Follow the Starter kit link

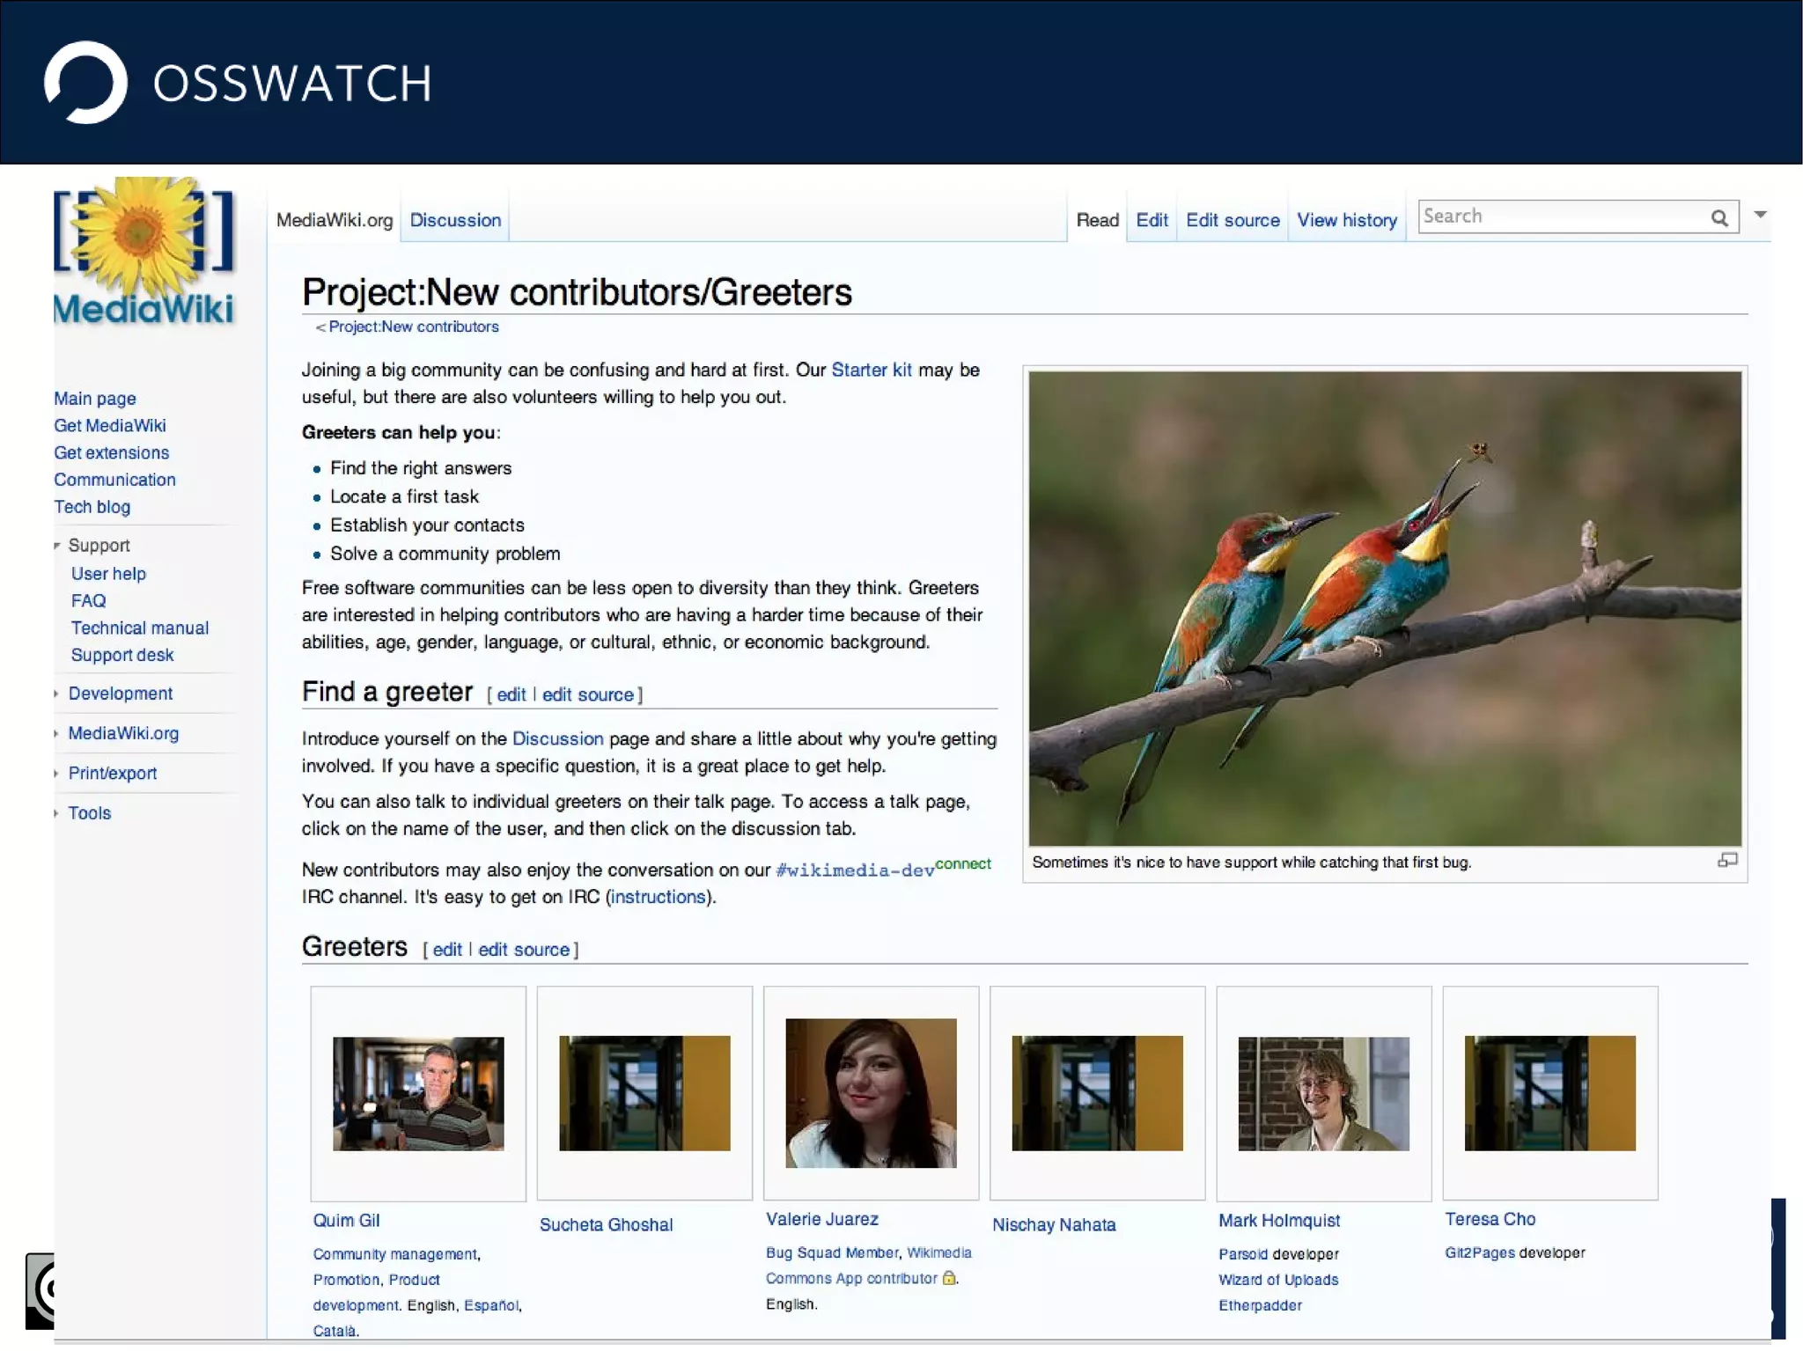872,371
